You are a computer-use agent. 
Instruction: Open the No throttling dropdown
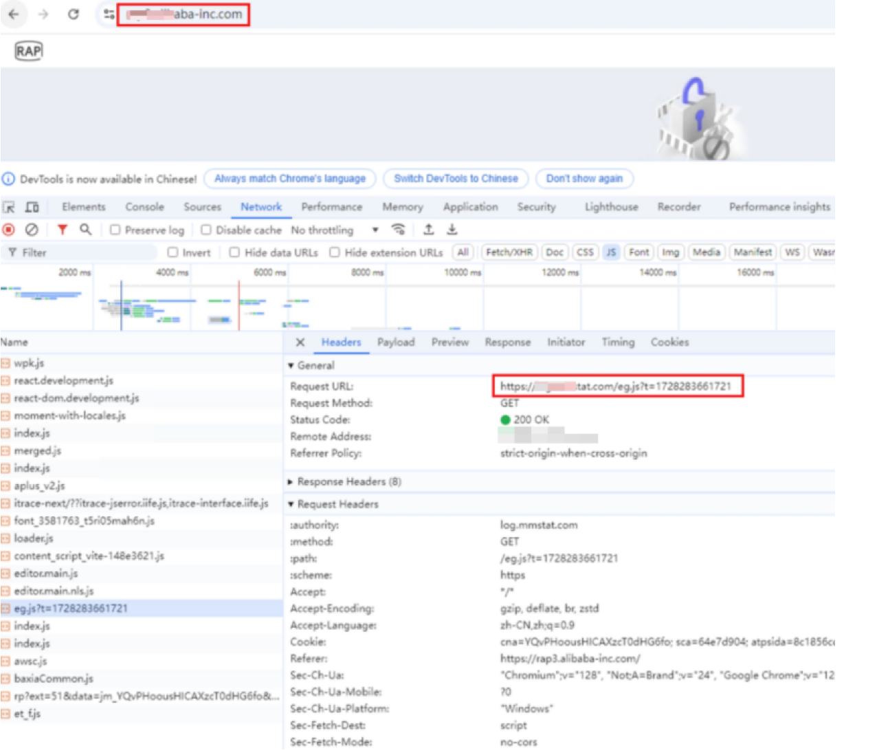tap(335, 230)
